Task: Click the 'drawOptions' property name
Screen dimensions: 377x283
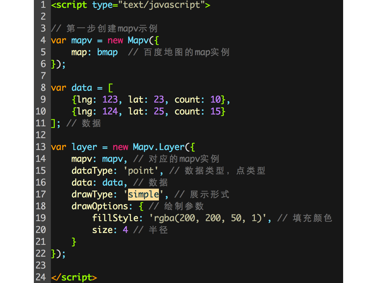Action: point(100,206)
